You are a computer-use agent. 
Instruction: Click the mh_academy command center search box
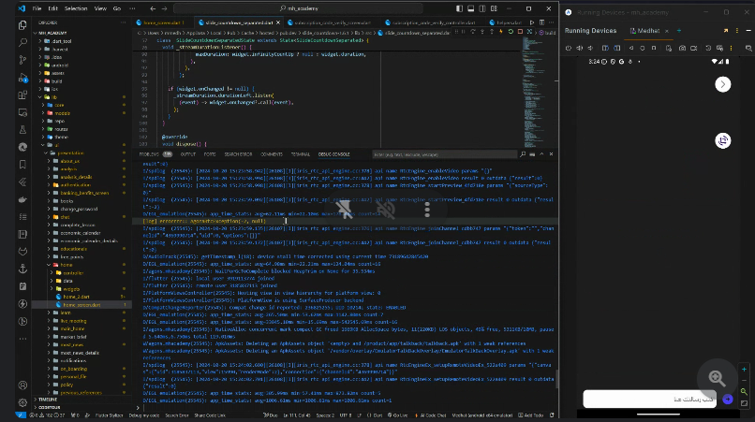pos(298,8)
